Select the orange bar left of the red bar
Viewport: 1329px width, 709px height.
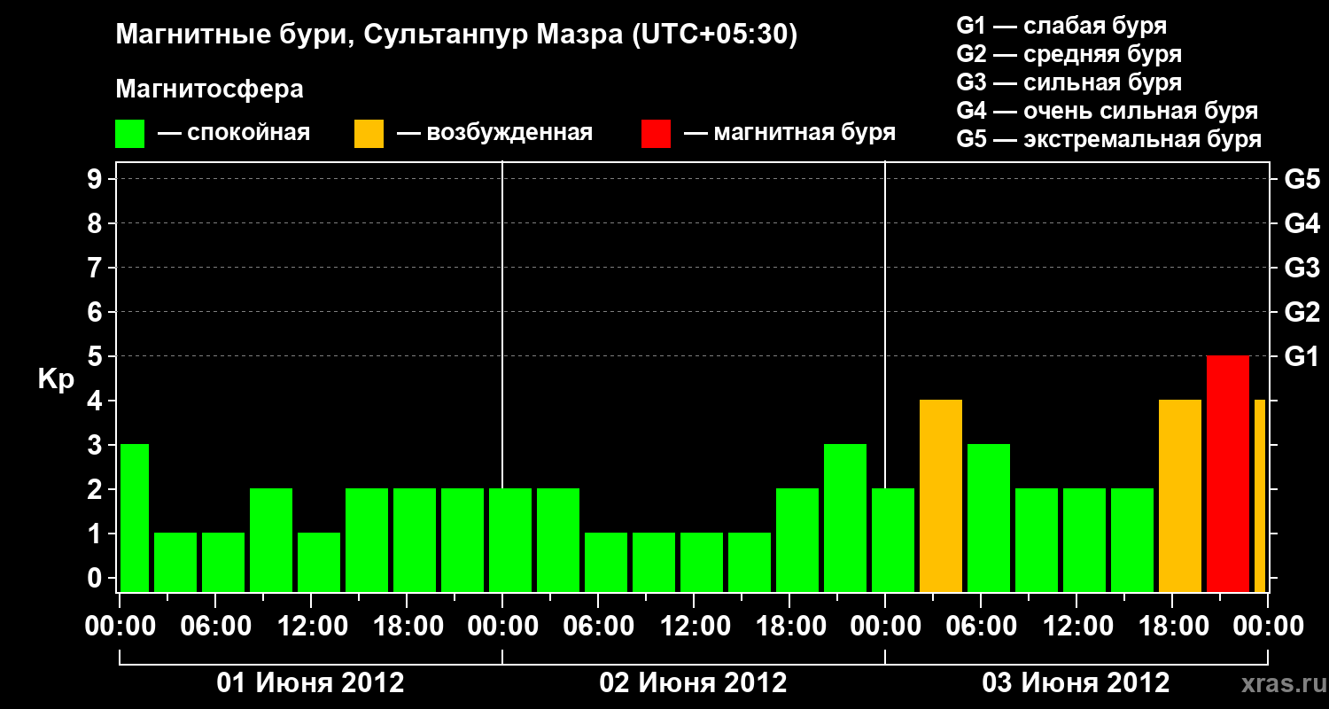(1180, 496)
